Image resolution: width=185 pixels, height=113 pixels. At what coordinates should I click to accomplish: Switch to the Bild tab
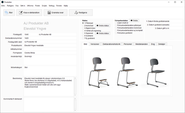85,44
